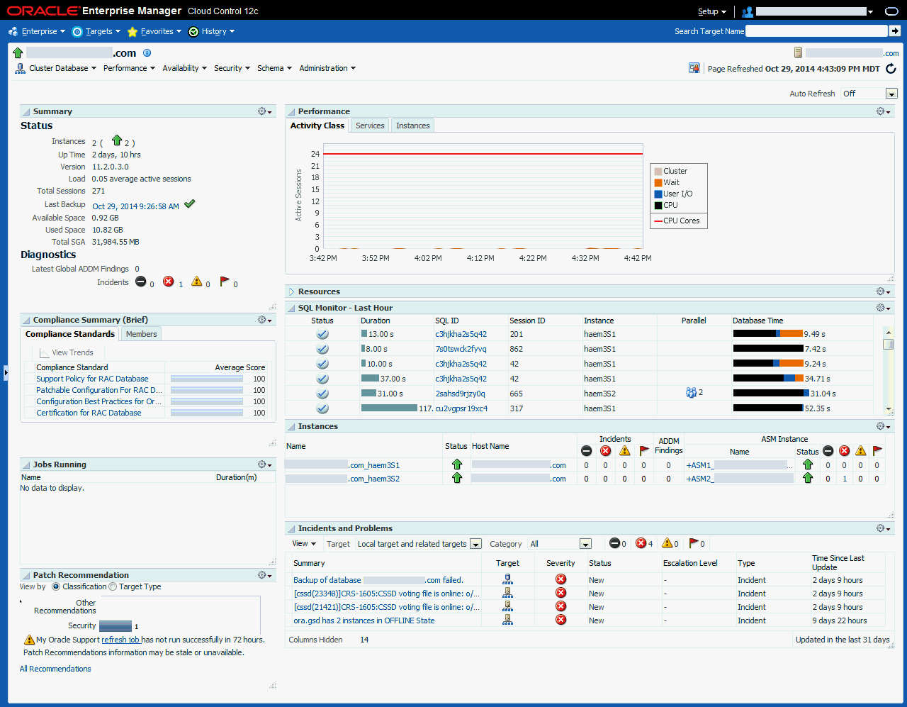The image size is (907, 707).
Task: Open the Administration menu
Action: coord(327,68)
